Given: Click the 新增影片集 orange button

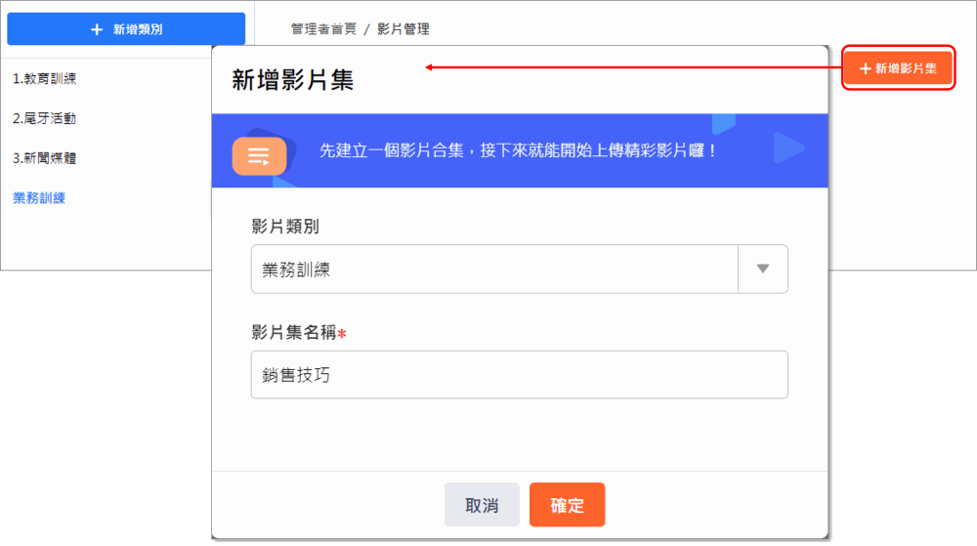Looking at the screenshot, I should tap(898, 67).
